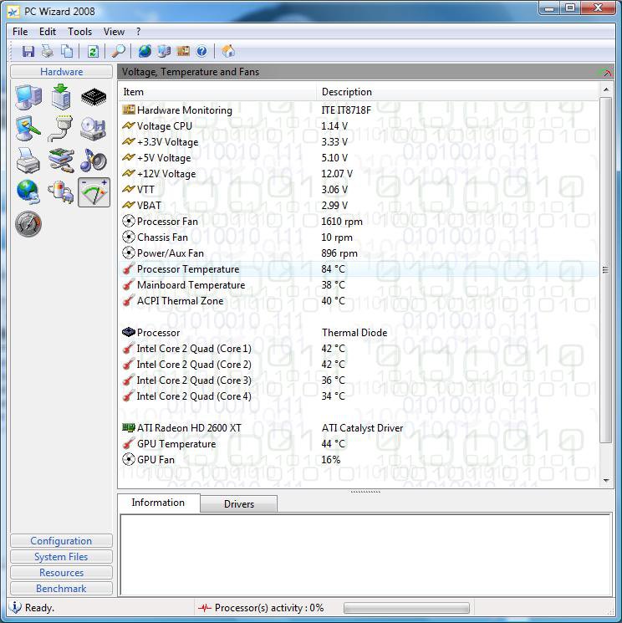Select the +3.3V Voltage row

tap(359, 142)
